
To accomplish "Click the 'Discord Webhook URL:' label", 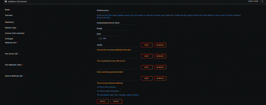I will pos(14,76).
